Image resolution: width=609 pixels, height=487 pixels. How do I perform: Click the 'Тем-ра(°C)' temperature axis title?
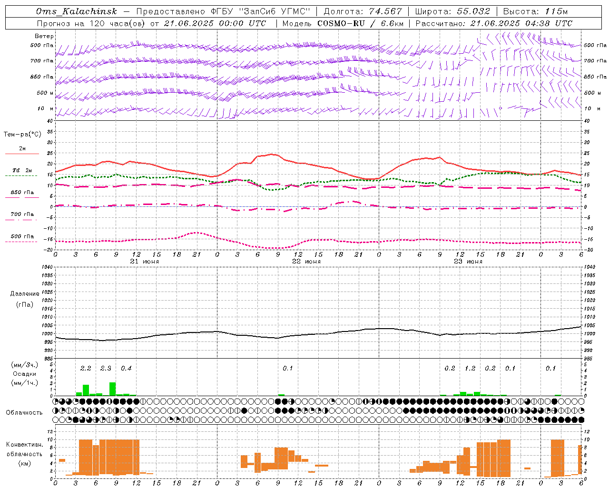click(x=22, y=135)
